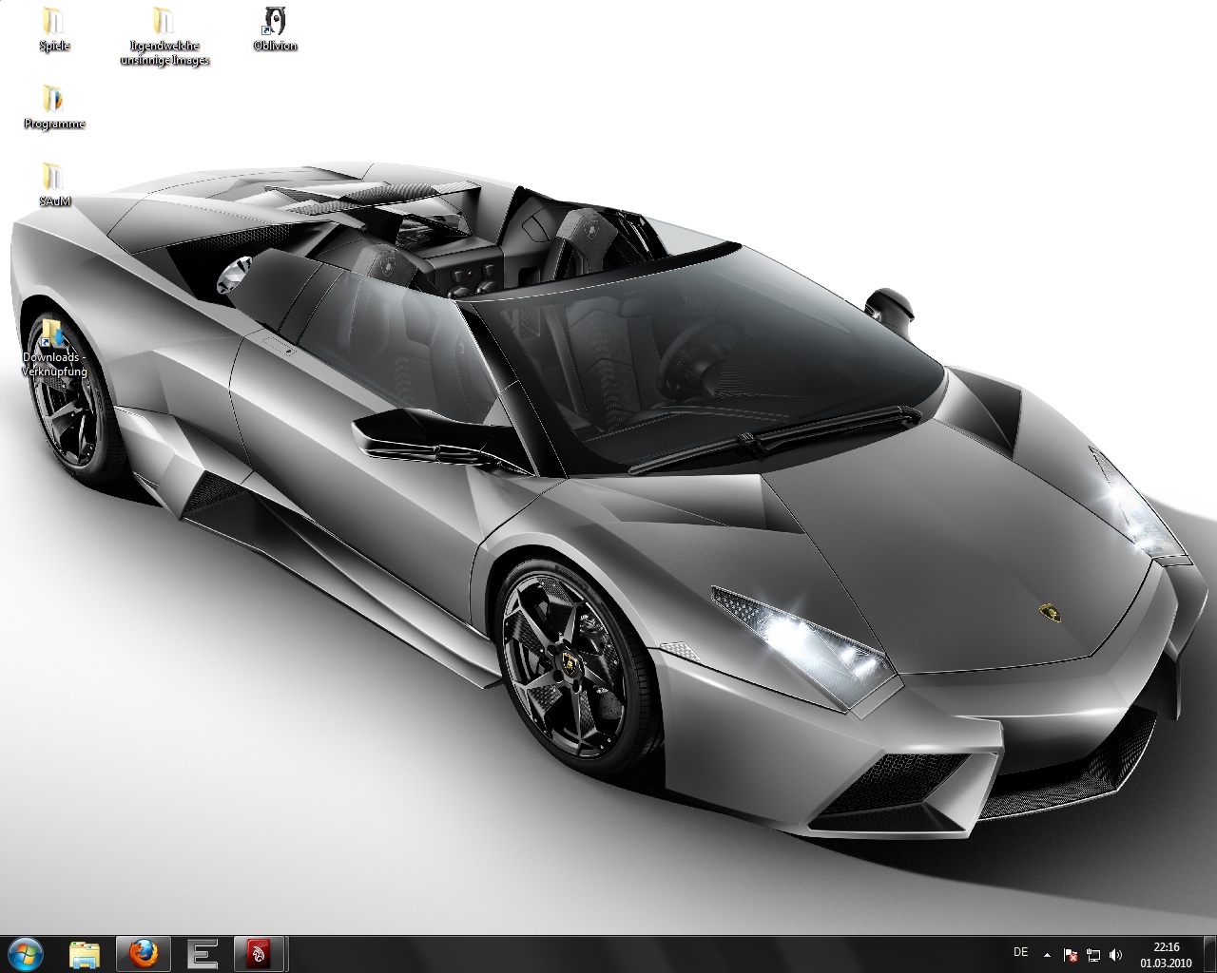Screen dimensions: 1217x973
Task: Open the network connection tray icon
Action: (x=1093, y=954)
